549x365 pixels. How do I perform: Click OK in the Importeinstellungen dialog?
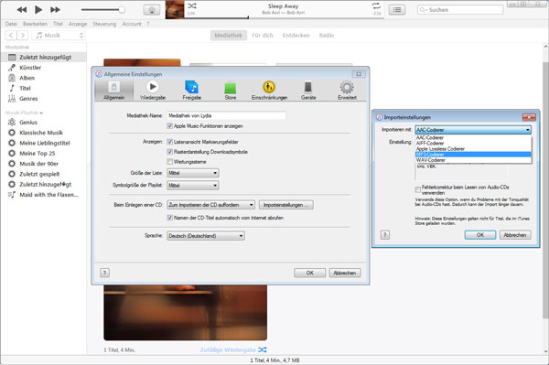[480, 235]
